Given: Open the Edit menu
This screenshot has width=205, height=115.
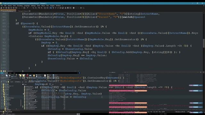Looking at the screenshot, I should point(5,6).
